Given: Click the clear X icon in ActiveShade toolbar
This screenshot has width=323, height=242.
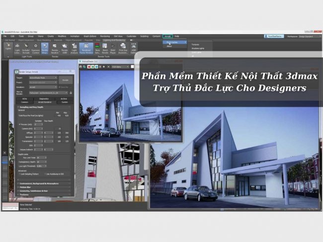Looking at the screenshot, I should click(x=108, y=66).
